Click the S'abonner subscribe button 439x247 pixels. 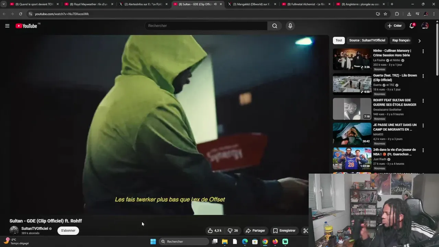coord(68,231)
